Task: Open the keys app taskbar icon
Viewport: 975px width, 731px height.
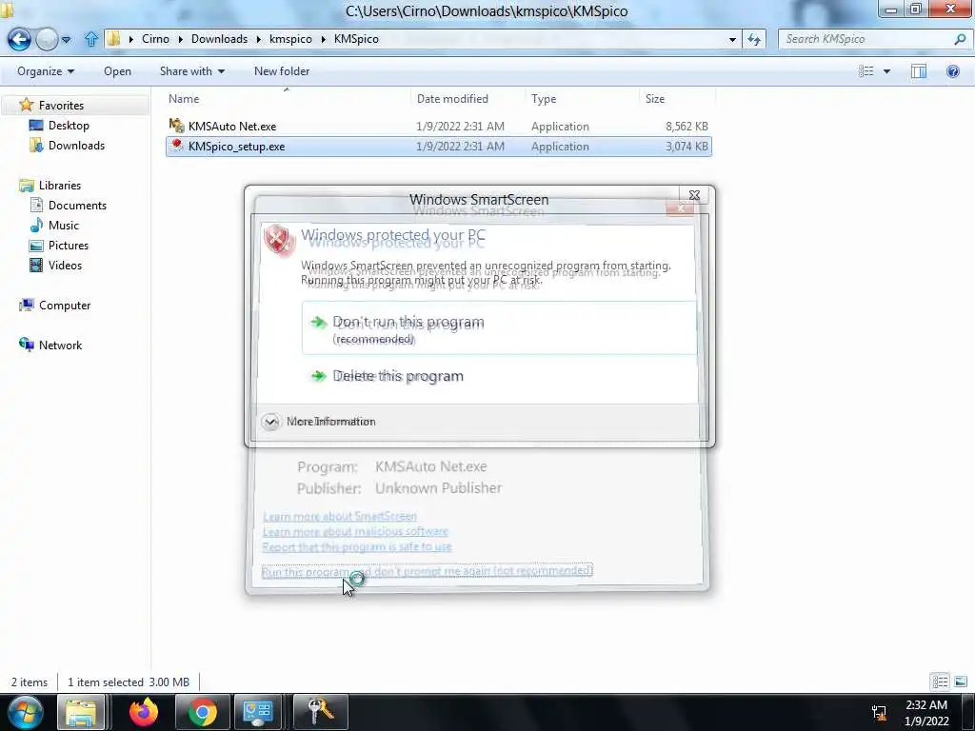Action: point(320,712)
